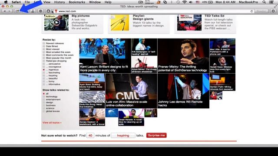Click the TED favicon in address bar
The height and width of the screenshot is (156, 278).
tap(56, 11)
